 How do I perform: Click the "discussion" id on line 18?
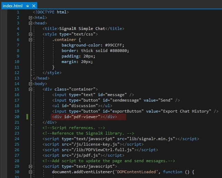click(84, 106)
